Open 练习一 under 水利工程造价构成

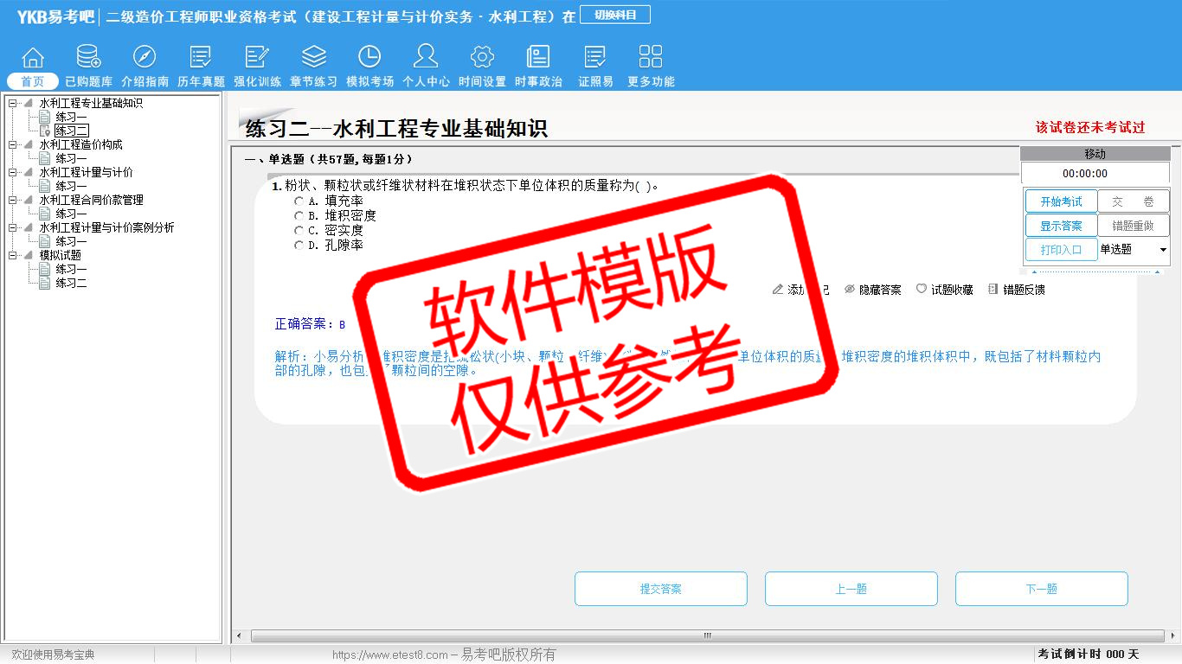71,159
